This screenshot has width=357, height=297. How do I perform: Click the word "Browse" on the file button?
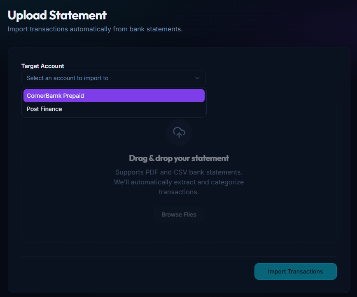pos(171,214)
